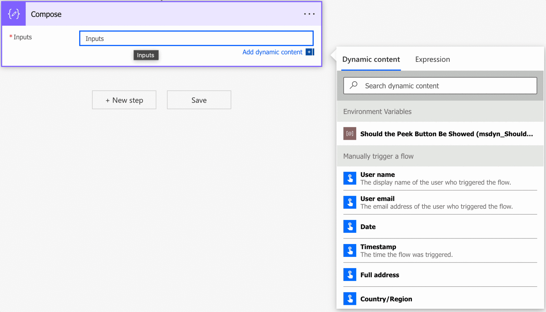
Task: Click the Add dynamic content link
Action: (x=272, y=52)
